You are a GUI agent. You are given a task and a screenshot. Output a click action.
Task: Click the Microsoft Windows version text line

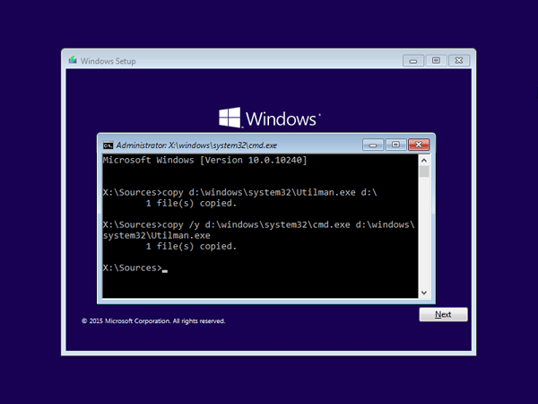click(205, 160)
